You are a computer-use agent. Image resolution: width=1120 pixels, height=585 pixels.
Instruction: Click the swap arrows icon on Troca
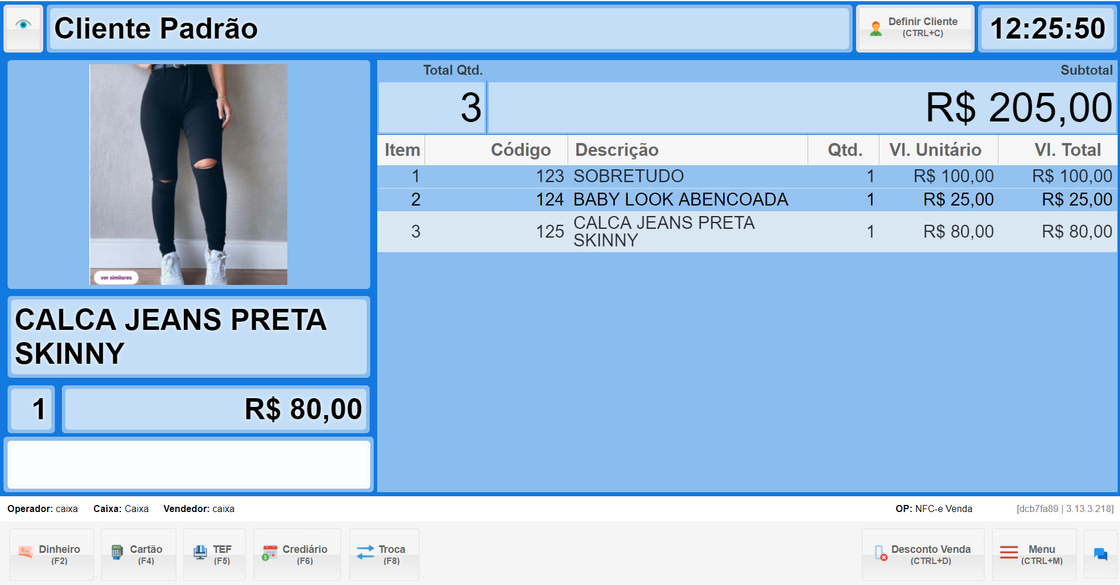click(x=366, y=552)
